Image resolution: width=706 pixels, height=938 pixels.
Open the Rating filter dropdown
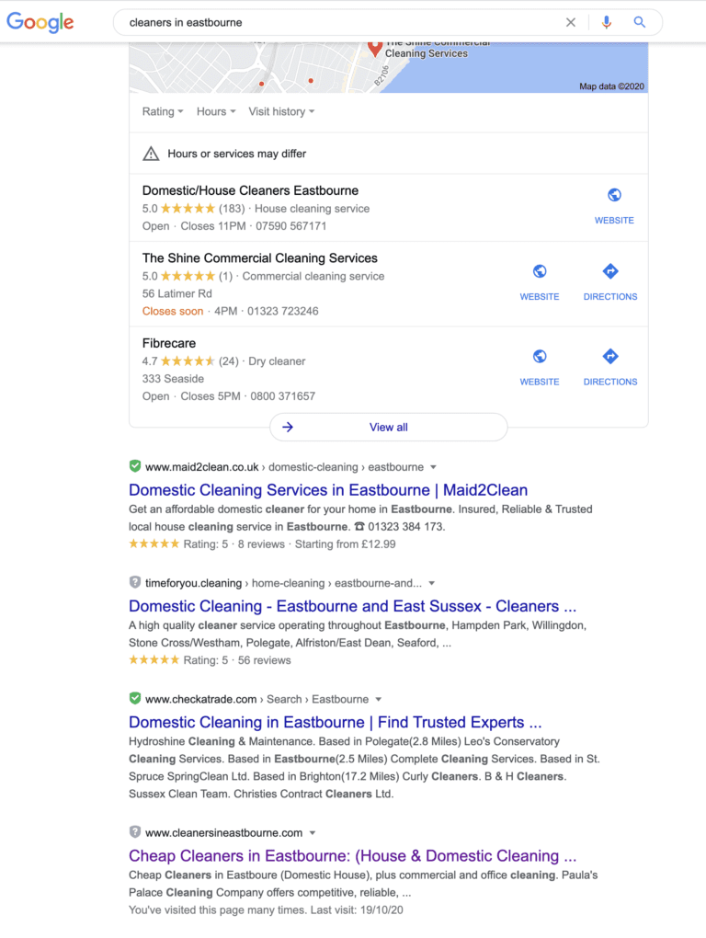click(163, 111)
